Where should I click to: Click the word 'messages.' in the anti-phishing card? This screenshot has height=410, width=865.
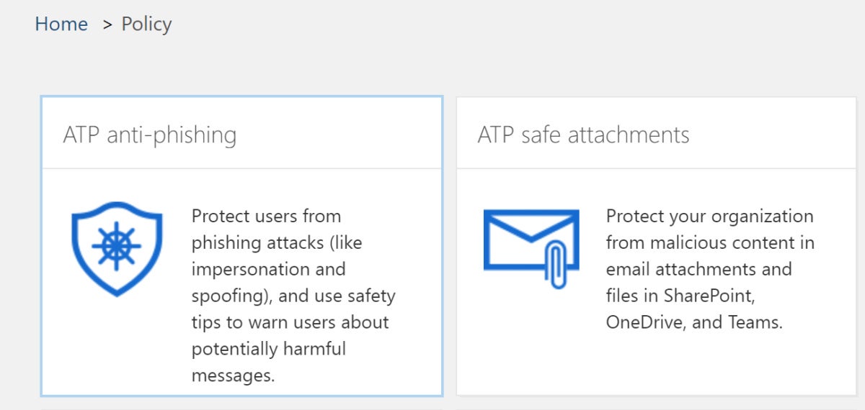click(233, 375)
